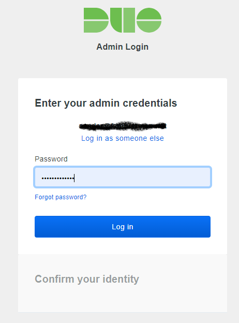The height and width of the screenshot is (323, 239).
Task: Click the letter D in Duo logo
Action: [96, 20]
